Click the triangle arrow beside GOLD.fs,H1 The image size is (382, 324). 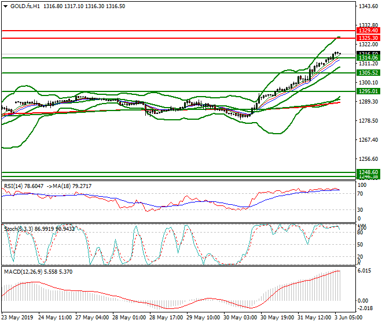[5, 6]
